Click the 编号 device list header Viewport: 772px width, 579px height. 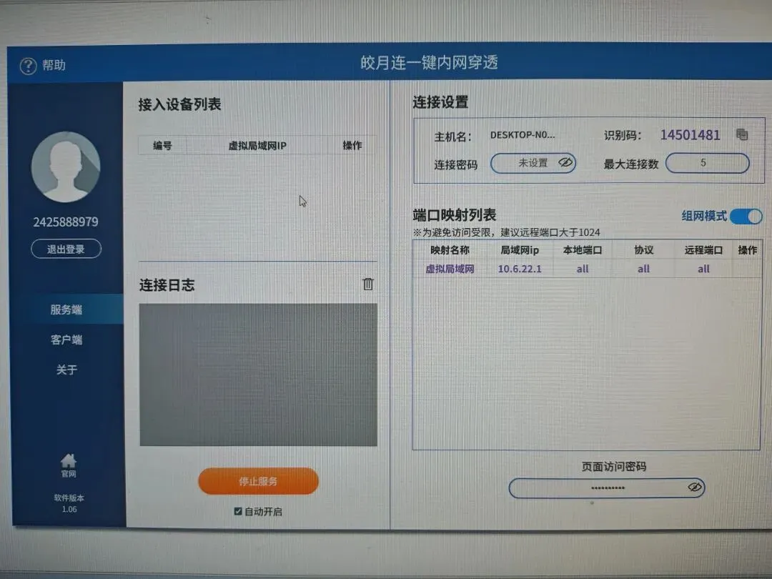click(x=162, y=146)
